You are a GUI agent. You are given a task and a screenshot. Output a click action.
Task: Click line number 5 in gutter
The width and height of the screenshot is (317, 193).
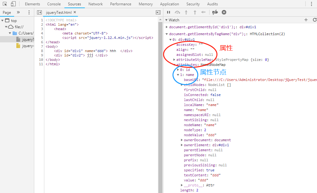42,38
